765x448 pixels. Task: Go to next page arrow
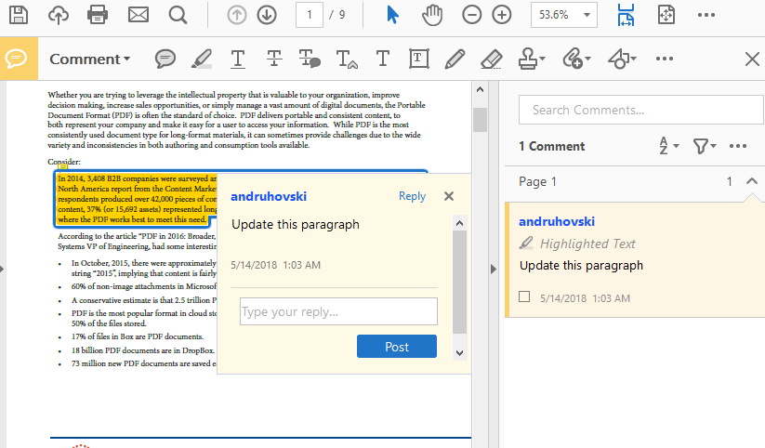coord(267,15)
